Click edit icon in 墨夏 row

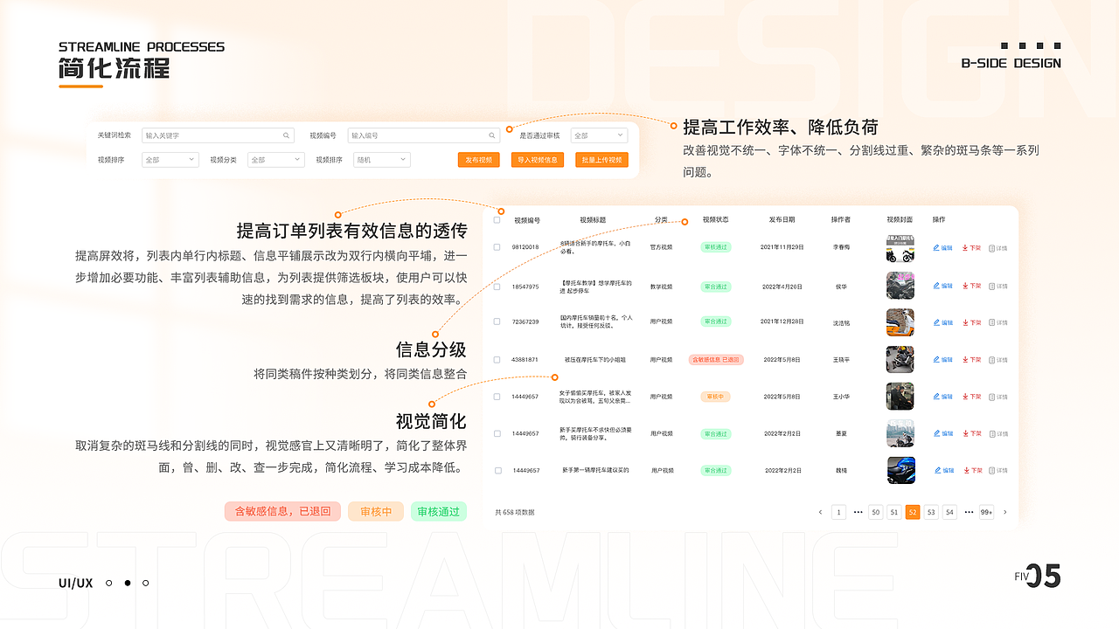click(936, 433)
